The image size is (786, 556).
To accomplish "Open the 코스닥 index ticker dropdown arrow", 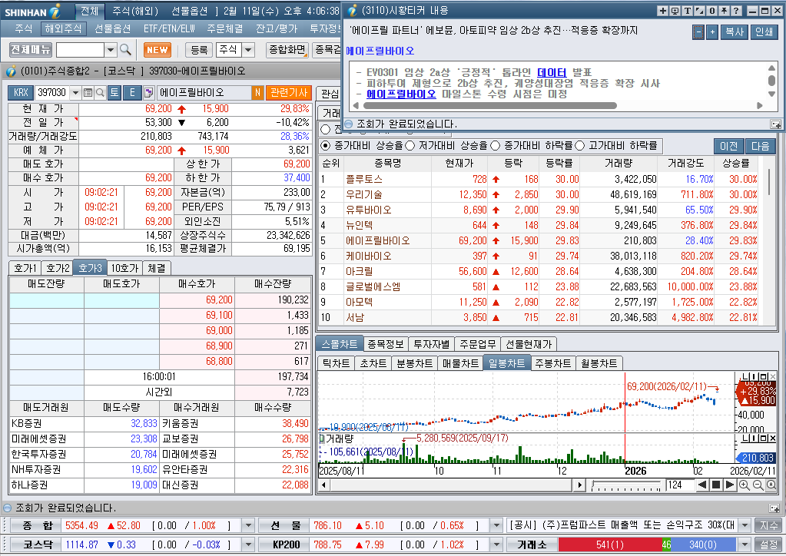I will click(248, 544).
